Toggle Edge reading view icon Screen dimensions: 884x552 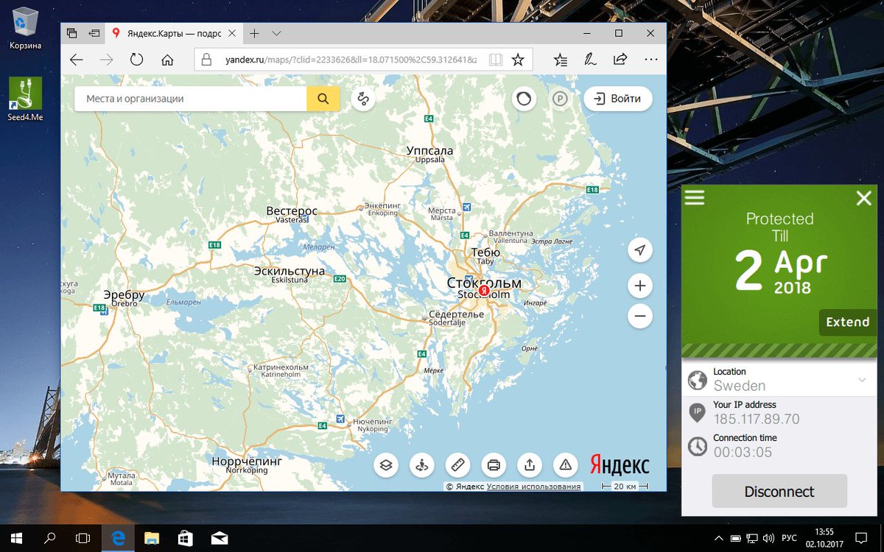497,60
